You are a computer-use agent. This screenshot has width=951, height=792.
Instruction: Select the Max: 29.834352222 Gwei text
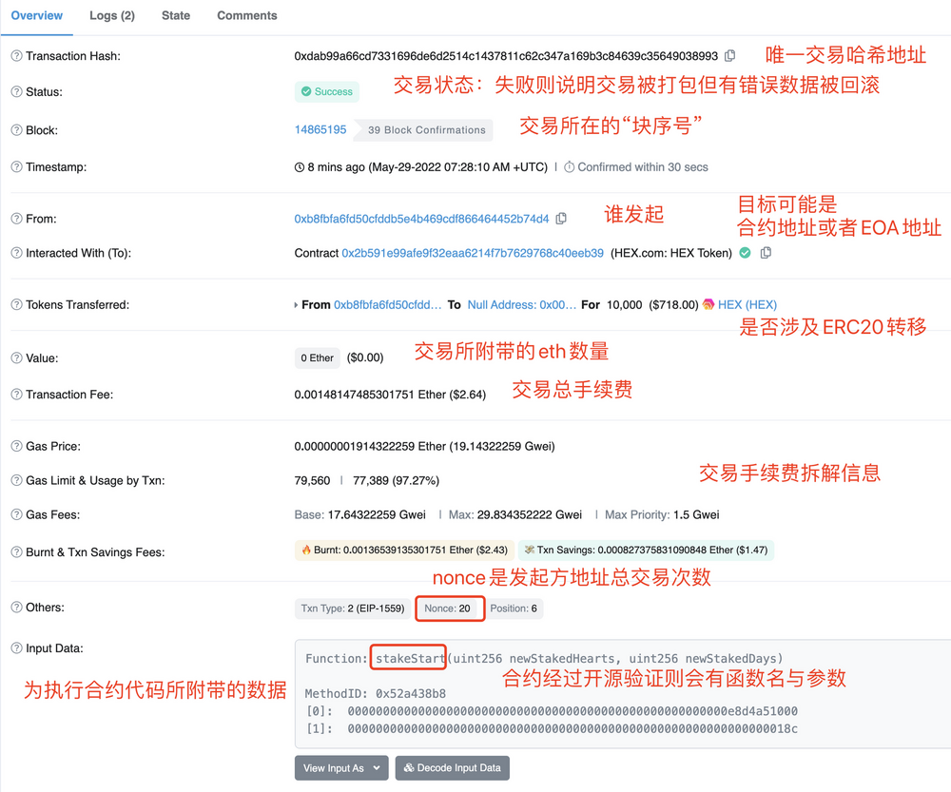[515, 514]
